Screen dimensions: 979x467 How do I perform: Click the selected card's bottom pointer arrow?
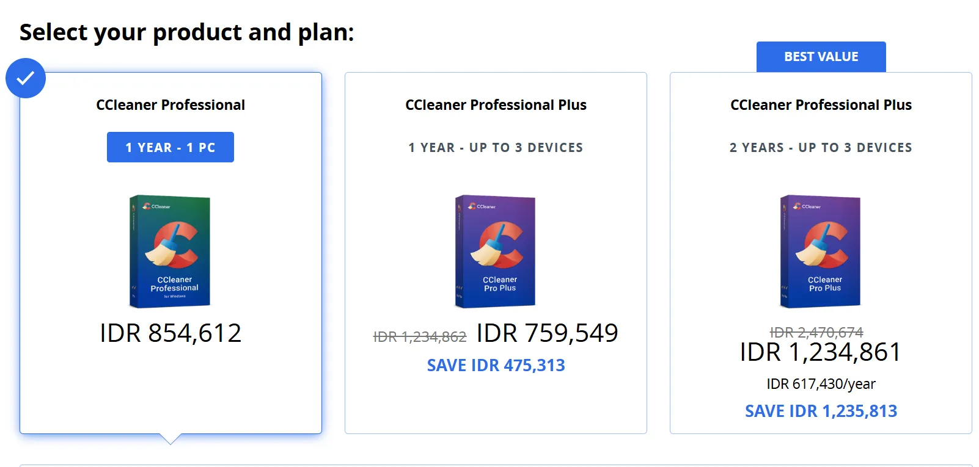point(170,438)
